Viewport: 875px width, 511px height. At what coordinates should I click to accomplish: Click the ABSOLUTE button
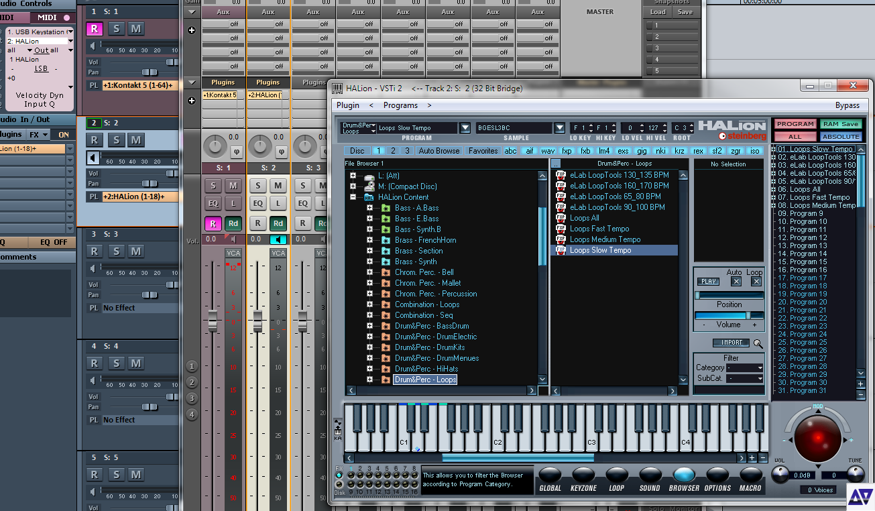point(841,136)
